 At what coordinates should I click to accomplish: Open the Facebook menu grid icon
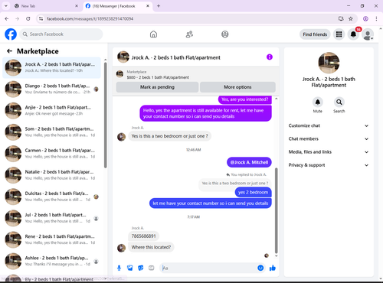click(x=339, y=34)
